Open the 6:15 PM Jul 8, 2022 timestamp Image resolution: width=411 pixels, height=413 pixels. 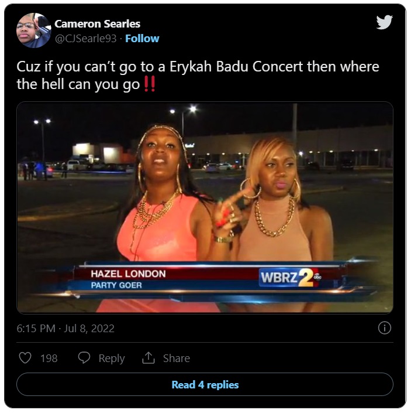pos(65,329)
